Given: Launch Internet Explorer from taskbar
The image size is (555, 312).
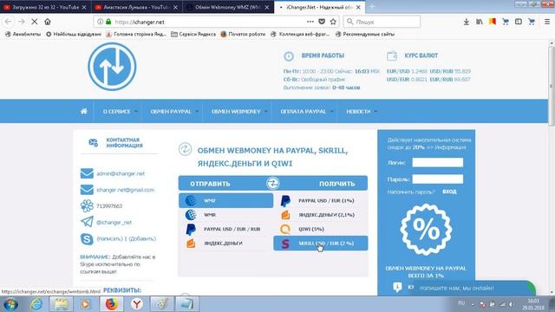Looking at the screenshot, I should [x=36, y=304].
